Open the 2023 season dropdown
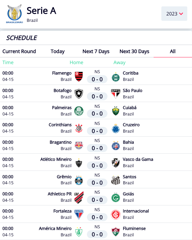The width and height of the screenshot is (192, 240). click(174, 14)
